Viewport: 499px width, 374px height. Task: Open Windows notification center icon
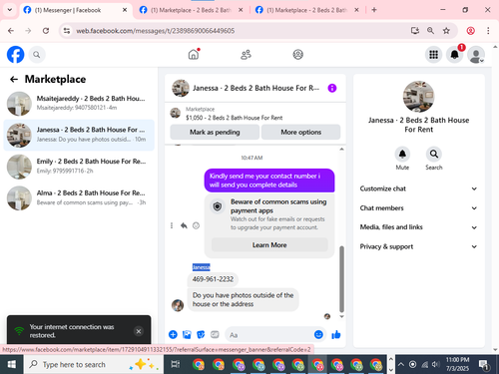pos(484,365)
